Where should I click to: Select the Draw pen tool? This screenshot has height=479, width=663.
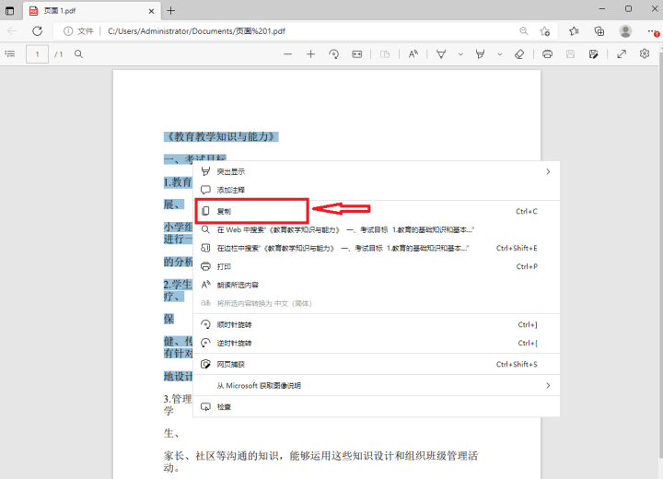click(x=441, y=54)
